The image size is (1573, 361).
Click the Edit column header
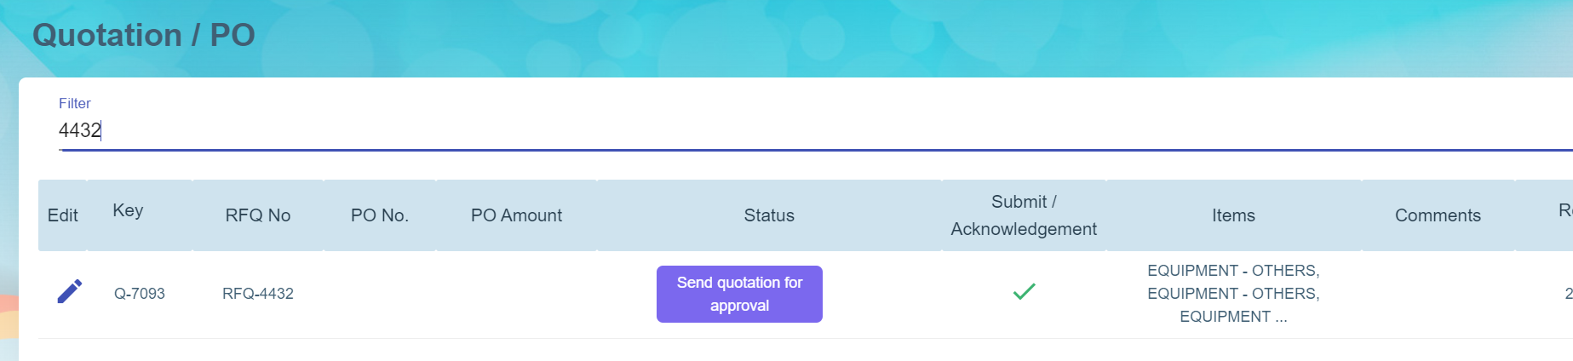tap(62, 215)
